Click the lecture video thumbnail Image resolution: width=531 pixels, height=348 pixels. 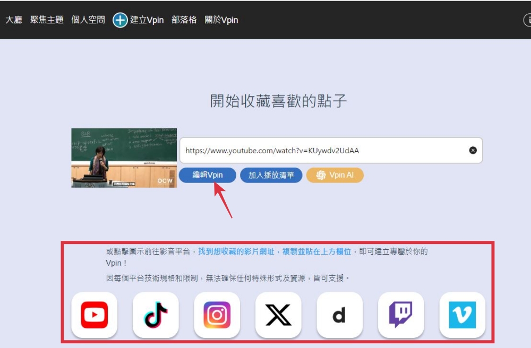(x=124, y=158)
